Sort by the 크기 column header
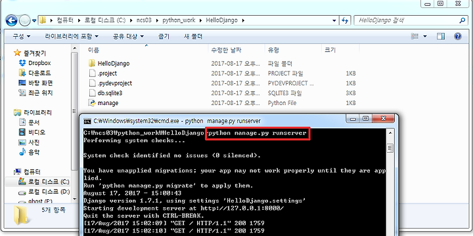The height and width of the screenshot is (236, 473). (330, 50)
